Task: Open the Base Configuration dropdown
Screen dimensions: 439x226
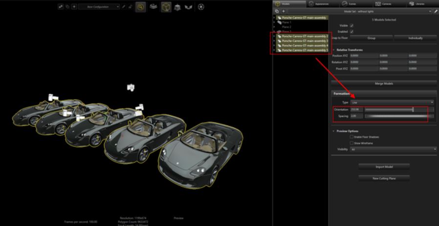Action: (x=98, y=7)
